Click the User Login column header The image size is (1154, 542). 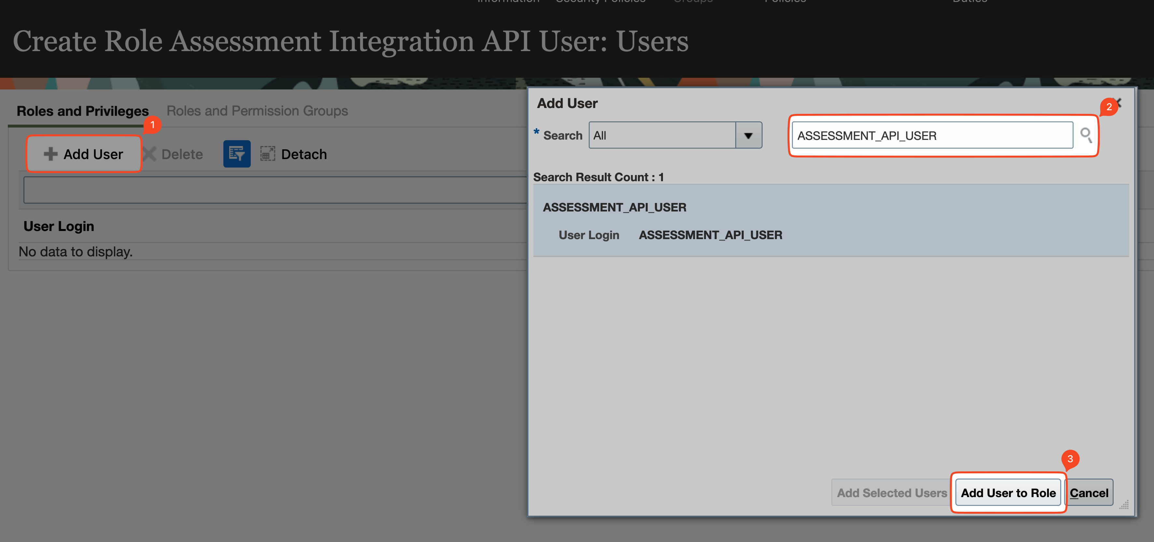[59, 226]
